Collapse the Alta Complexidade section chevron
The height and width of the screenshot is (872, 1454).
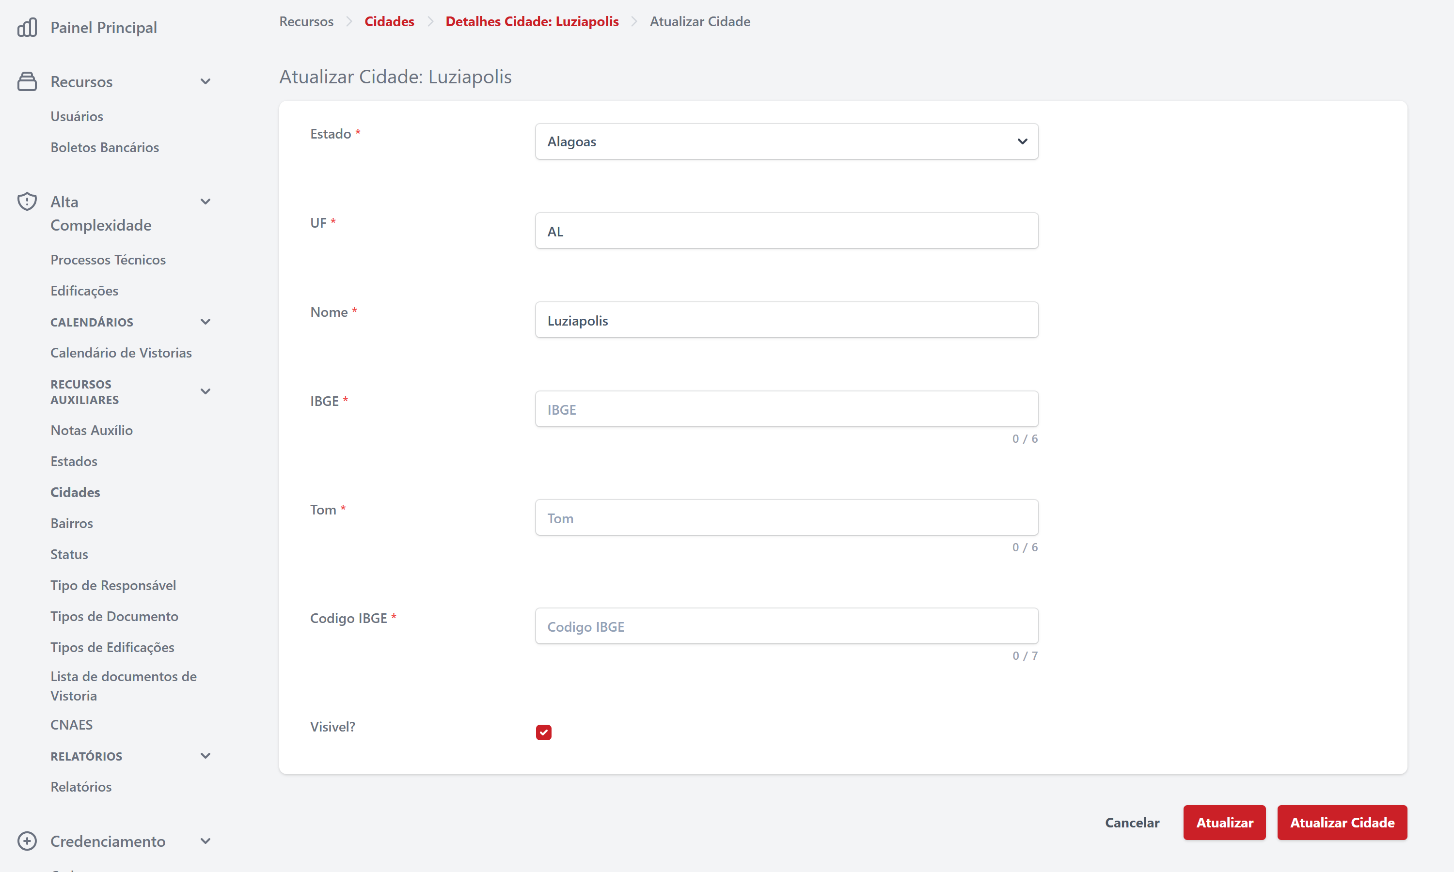(205, 202)
